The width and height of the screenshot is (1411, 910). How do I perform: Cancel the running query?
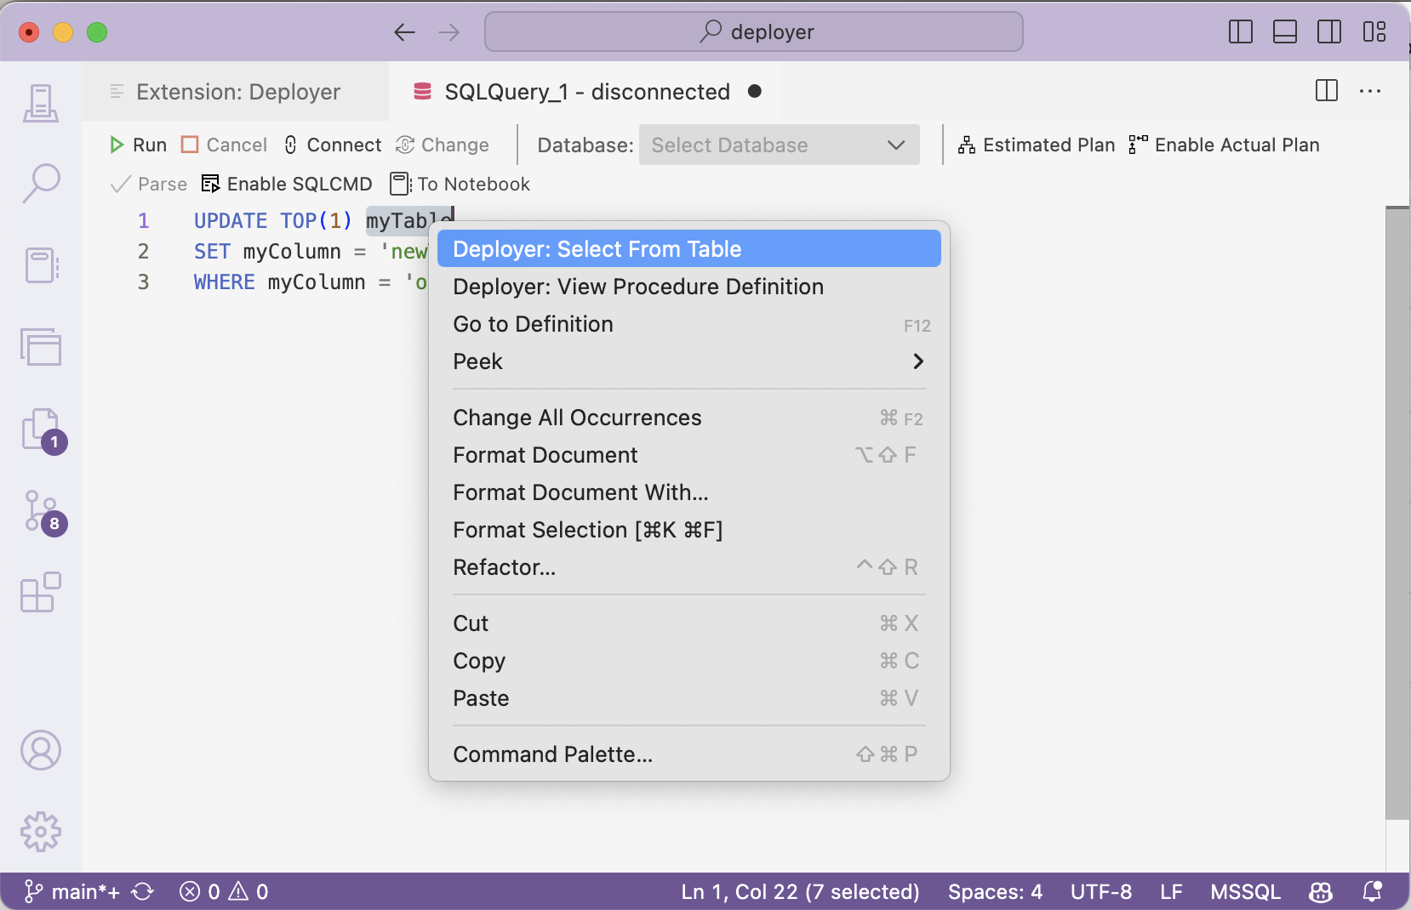(225, 145)
